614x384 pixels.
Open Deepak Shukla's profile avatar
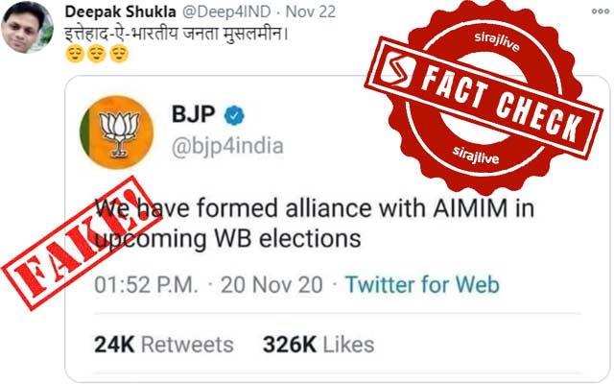pyautogui.click(x=27, y=27)
